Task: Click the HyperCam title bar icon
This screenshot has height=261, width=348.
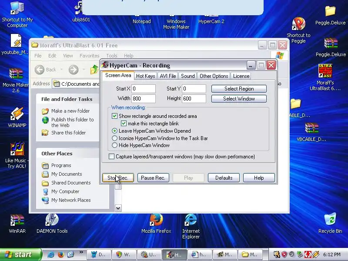Action: pyautogui.click(x=105, y=65)
